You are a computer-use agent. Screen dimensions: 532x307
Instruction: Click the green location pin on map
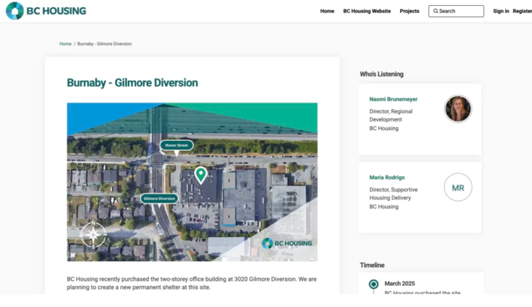point(201,175)
